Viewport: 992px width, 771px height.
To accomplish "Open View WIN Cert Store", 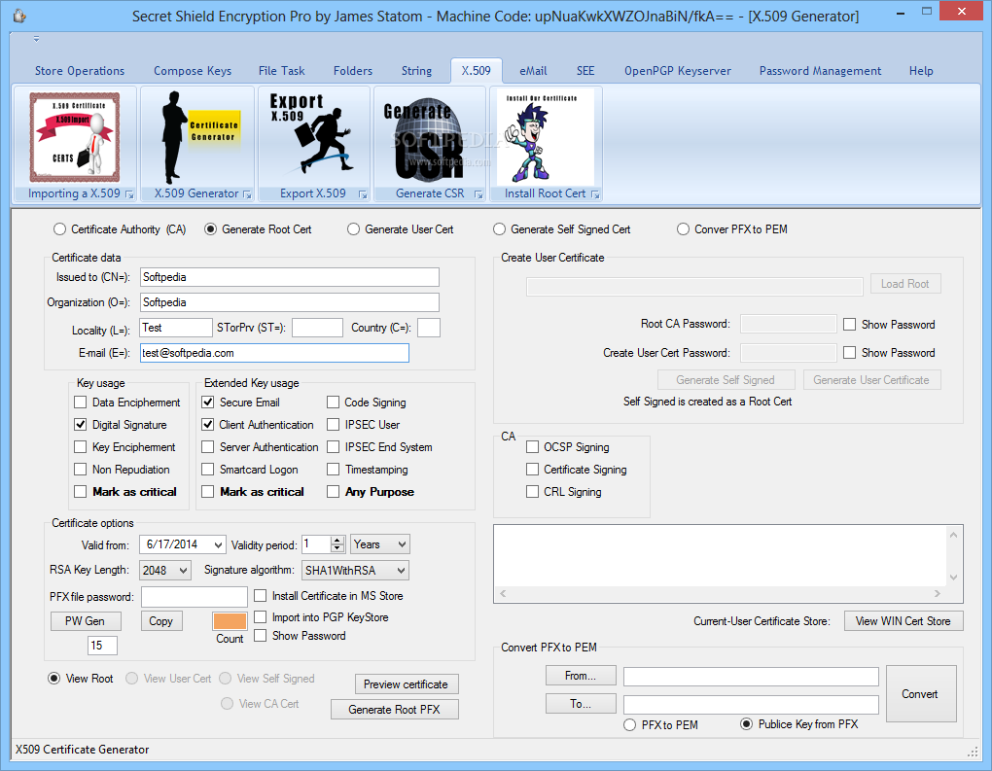I will (x=903, y=621).
